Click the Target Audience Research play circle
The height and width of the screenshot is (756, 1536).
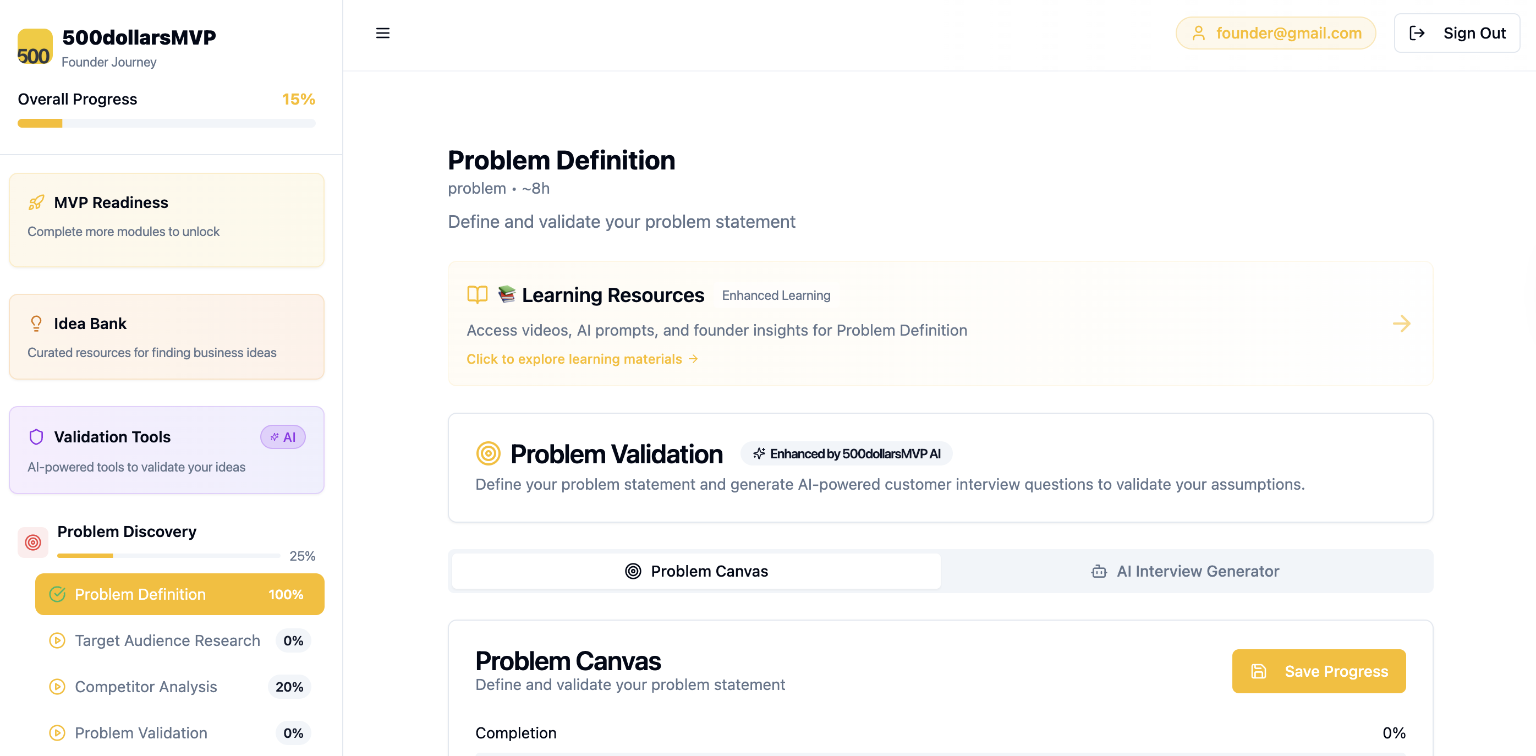point(57,641)
